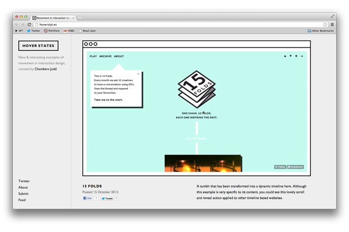This screenshot has height=232, width=349.
Task: Open the INT bookmark
Action: pyautogui.click(x=19, y=31)
